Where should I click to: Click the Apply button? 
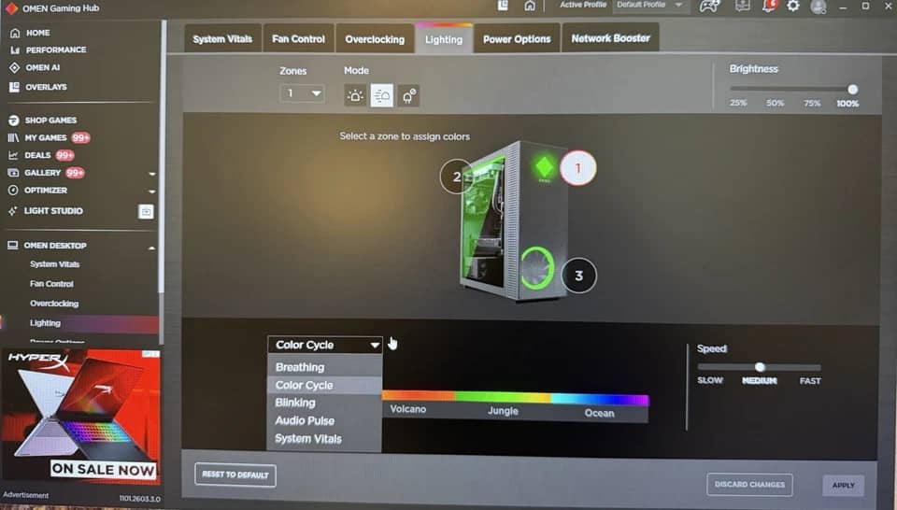[x=843, y=485]
